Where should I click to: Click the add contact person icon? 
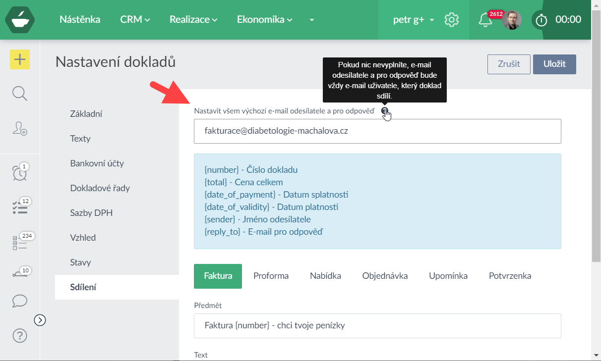click(20, 129)
